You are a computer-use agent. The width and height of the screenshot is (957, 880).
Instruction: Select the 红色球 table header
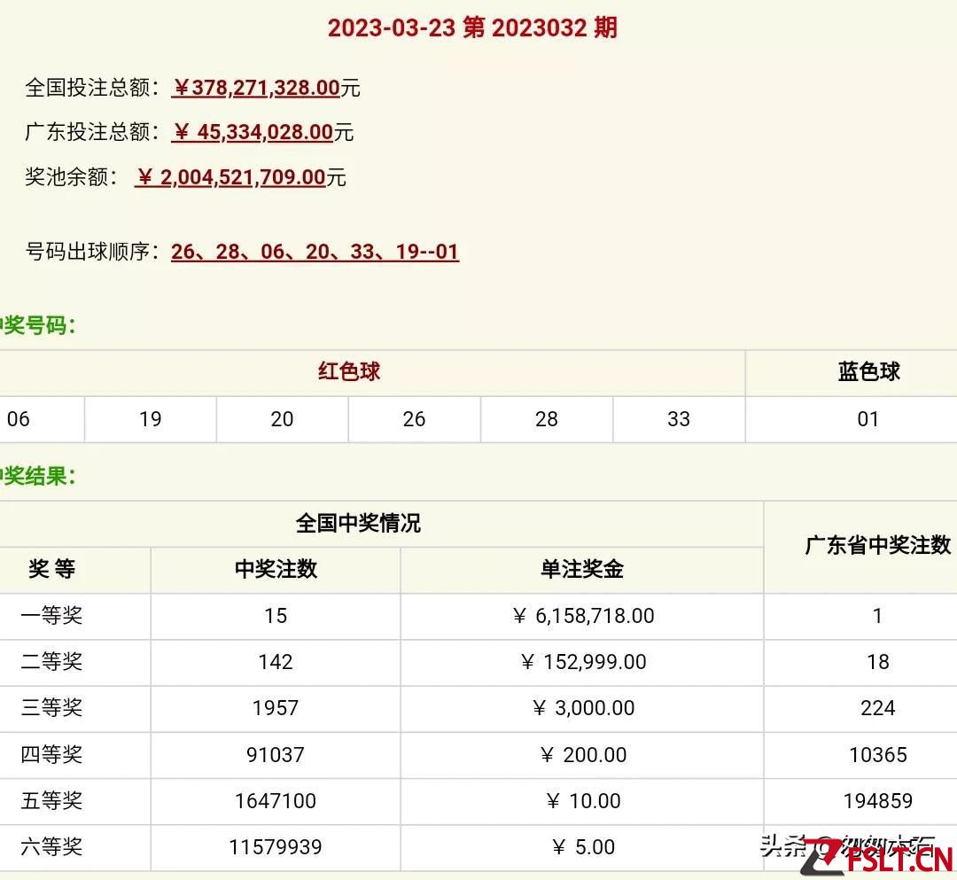pos(349,371)
